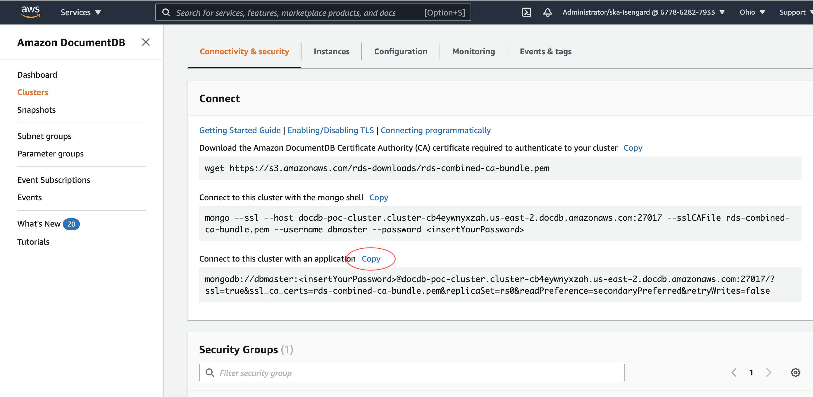Go to previous security groups page
The height and width of the screenshot is (397, 813).
[734, 372]
